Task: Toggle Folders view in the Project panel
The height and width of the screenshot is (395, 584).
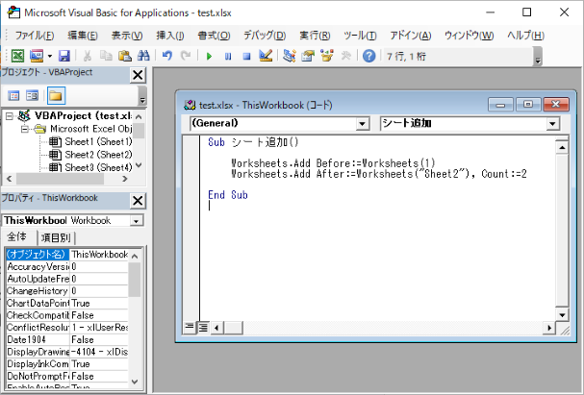Action: [56, 96]
